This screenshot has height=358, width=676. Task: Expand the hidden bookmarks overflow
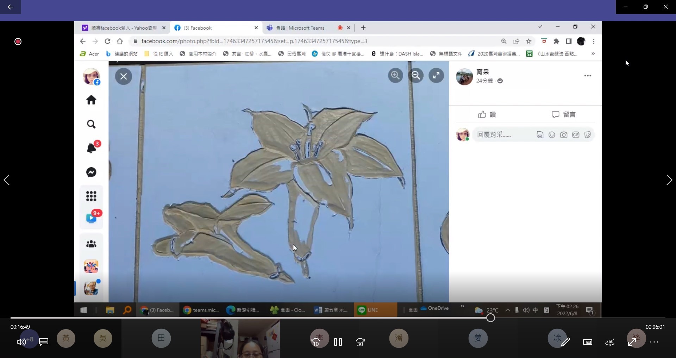point(593,54)
